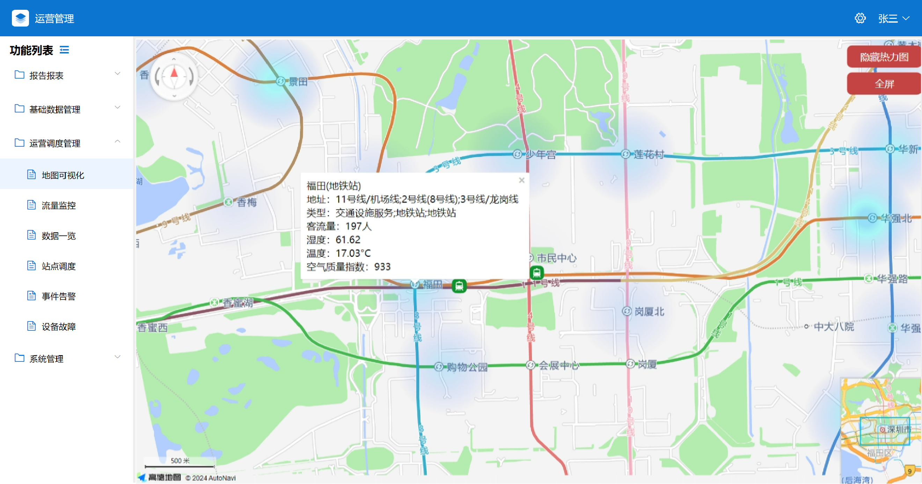This screenshot has width=922, height=484.
Task: Click the 少年宫 metro station icon
Action: (517, 154)
